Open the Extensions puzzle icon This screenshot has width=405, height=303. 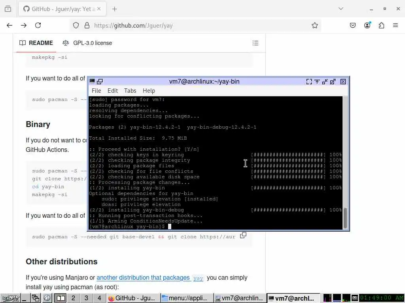click(381, 25)
